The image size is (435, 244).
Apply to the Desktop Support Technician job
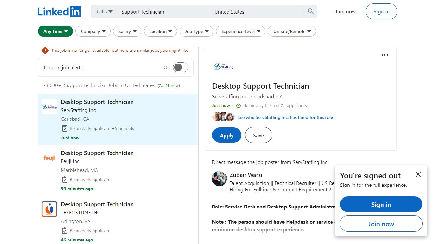pyautogui.click(x=227, y=135)
